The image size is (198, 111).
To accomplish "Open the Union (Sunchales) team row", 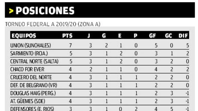I will tap(100, 45).
